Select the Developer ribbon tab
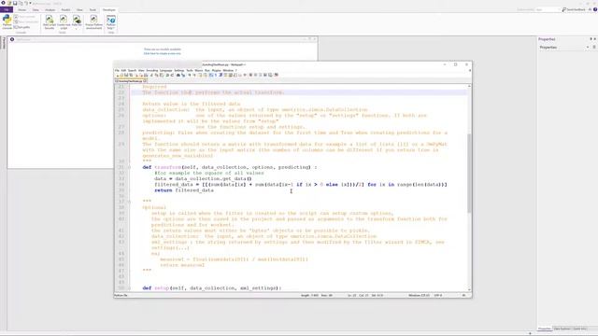The image size is (598, 336). point(108,9)
